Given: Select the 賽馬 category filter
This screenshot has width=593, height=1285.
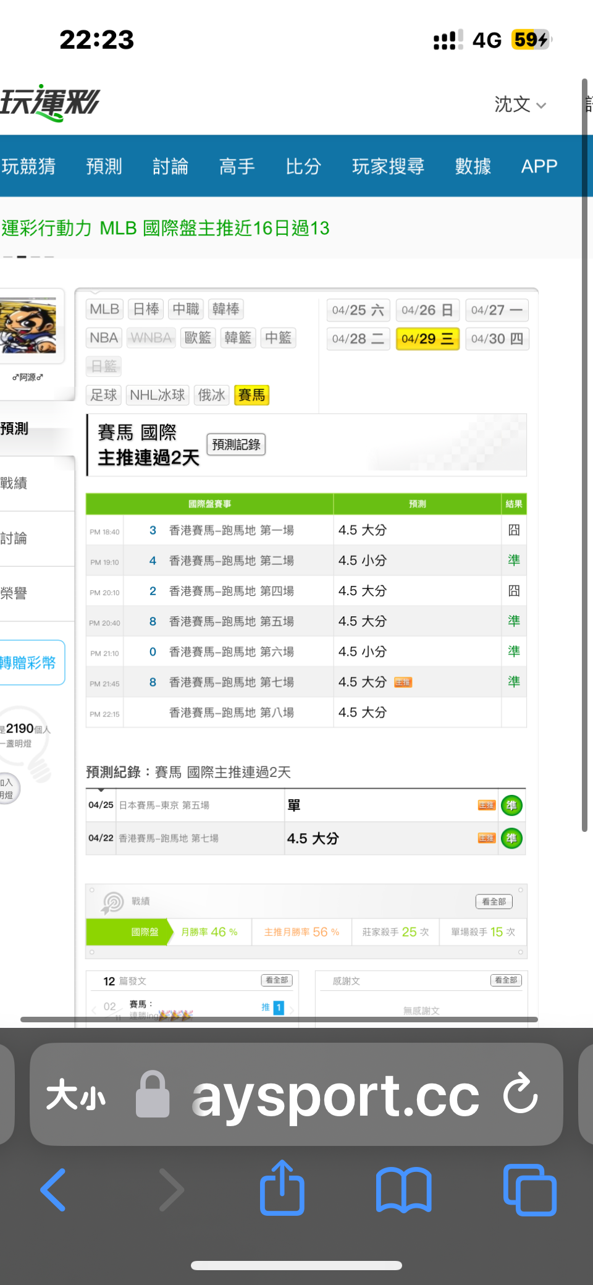Looking at the screenshot, I should coord(251,395).
